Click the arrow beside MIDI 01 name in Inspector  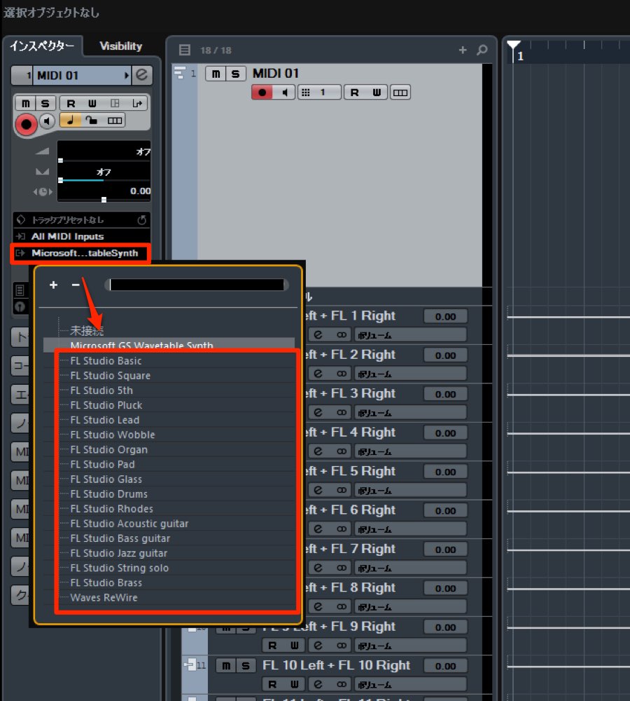tap(127, 75)
